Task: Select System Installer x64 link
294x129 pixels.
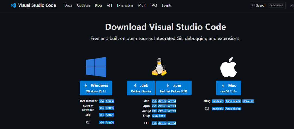Action: click(102, 108)
